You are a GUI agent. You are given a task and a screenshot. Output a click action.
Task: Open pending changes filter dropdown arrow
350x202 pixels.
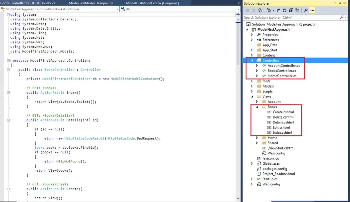(x=273, y=10)
